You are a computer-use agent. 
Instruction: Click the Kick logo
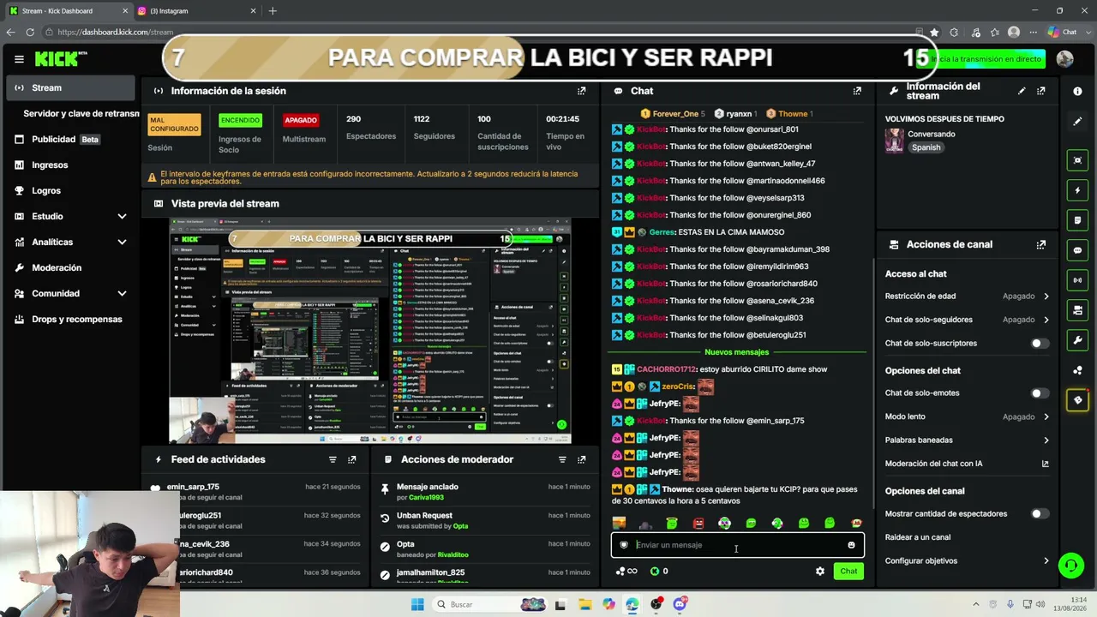tap(60, 58)
